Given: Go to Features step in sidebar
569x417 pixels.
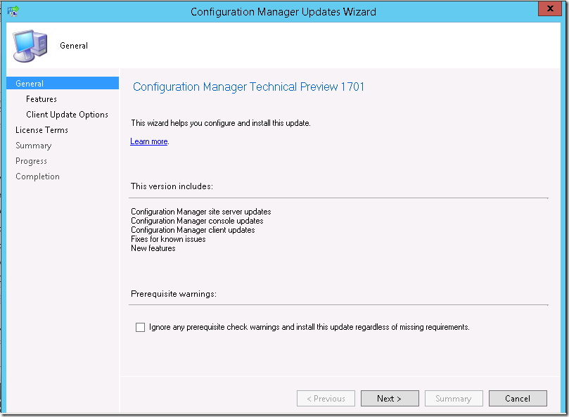Looking at the screenshot, I should tap(41, 98).
